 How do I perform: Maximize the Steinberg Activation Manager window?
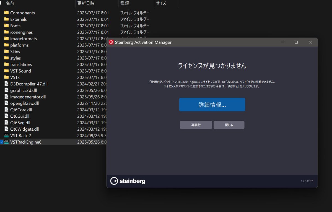click(x=296, y=42)
